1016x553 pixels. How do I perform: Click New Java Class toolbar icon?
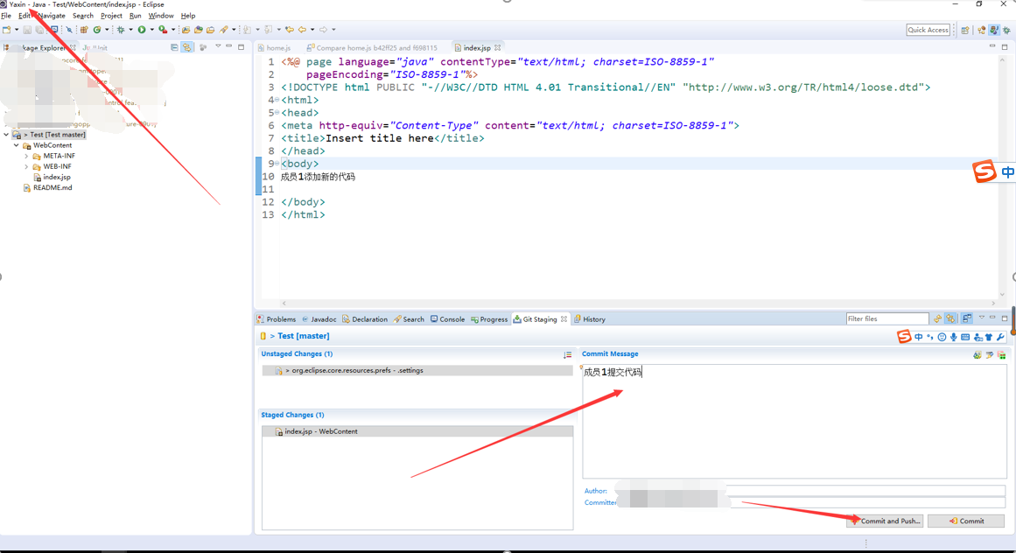coord(97,30)
